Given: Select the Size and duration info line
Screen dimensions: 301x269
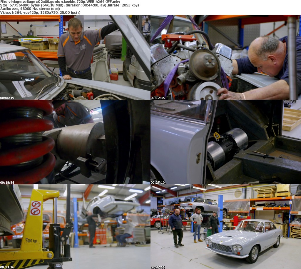Looking at the screenshot, I should [70, 6].
